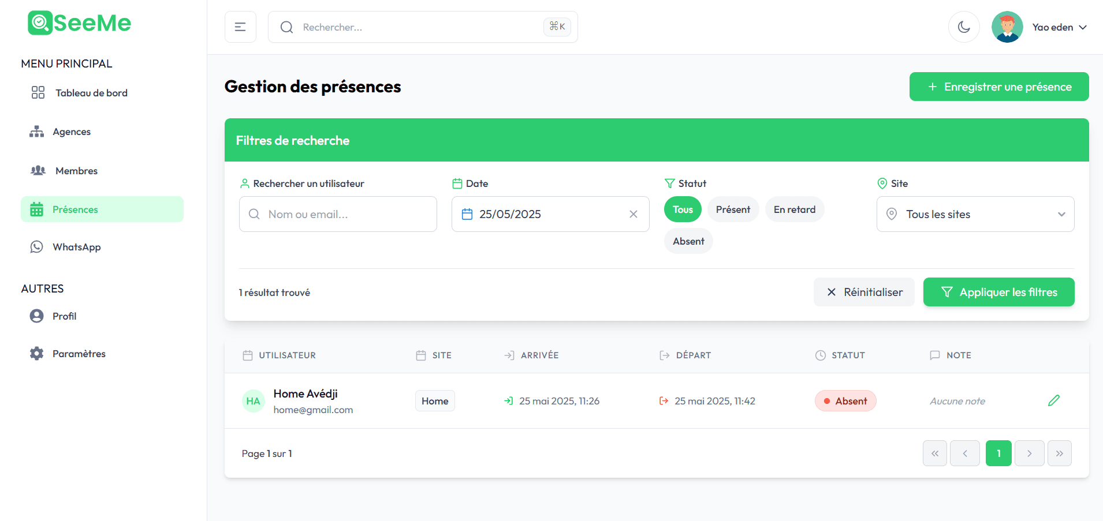Click the Réinitialiser filters button
Viewport: 1103px width, 521px height.
(x=864, y=292)
